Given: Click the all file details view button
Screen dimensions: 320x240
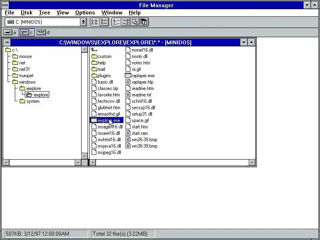Looking at the screenshot, I should (104, 22).
